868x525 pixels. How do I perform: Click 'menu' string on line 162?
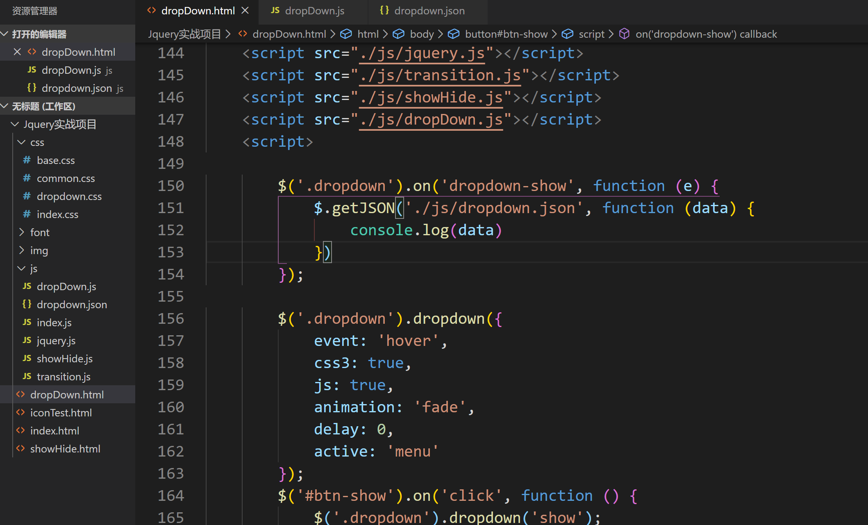click(413, 452)
